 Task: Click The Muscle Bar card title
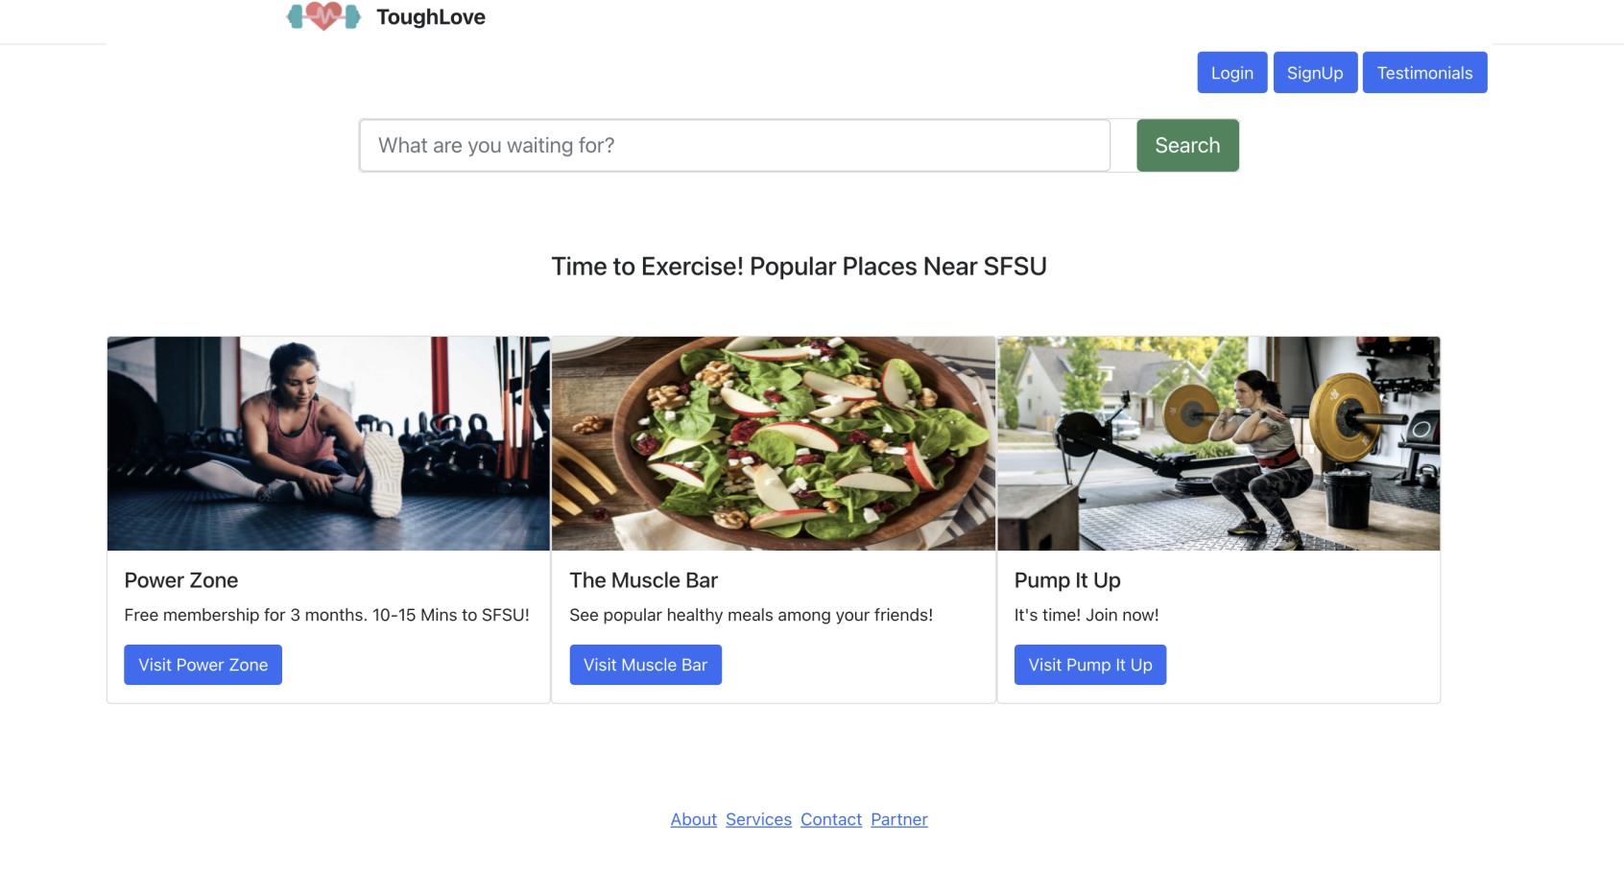pos(643,580)
